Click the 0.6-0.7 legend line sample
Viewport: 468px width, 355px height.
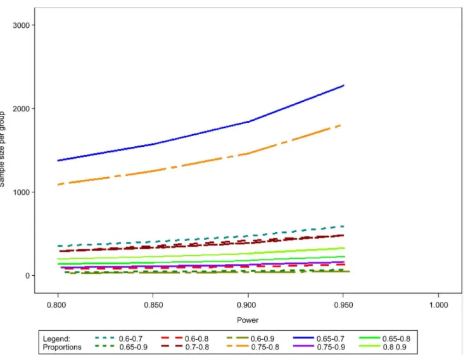click(x=104, y=338)
